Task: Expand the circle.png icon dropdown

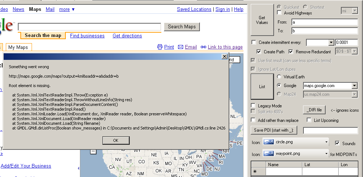Action: (326, 142)
